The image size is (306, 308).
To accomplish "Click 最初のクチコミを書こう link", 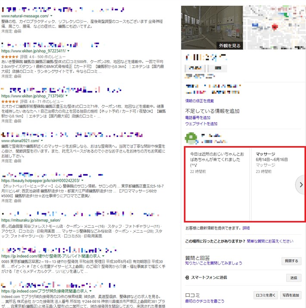I will coord(205,301).
